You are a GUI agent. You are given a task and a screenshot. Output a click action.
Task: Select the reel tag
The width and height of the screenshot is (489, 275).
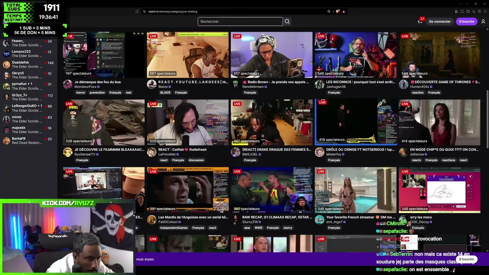pos(128,92)
